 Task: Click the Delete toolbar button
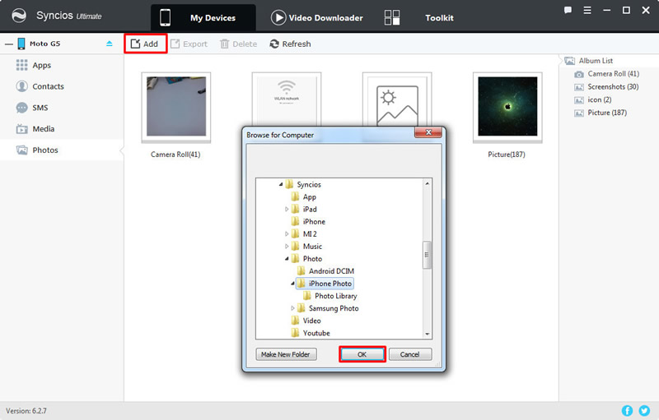(238, 44)
